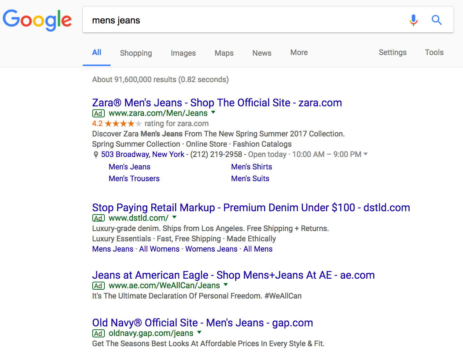Expand Zara's store hours dropdown
Image resolution: width=463 pixels, height=355 pixels.
[x=366, y=154]
